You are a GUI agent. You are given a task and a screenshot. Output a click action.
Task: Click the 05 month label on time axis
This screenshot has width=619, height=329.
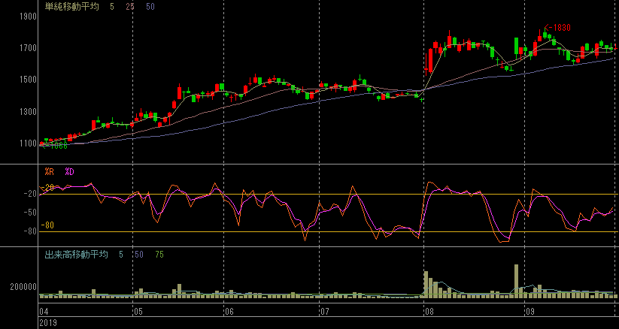pyautogui.click(x=138, y=310)
